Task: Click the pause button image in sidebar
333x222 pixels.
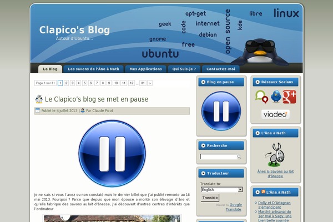Action: (221, 111)
